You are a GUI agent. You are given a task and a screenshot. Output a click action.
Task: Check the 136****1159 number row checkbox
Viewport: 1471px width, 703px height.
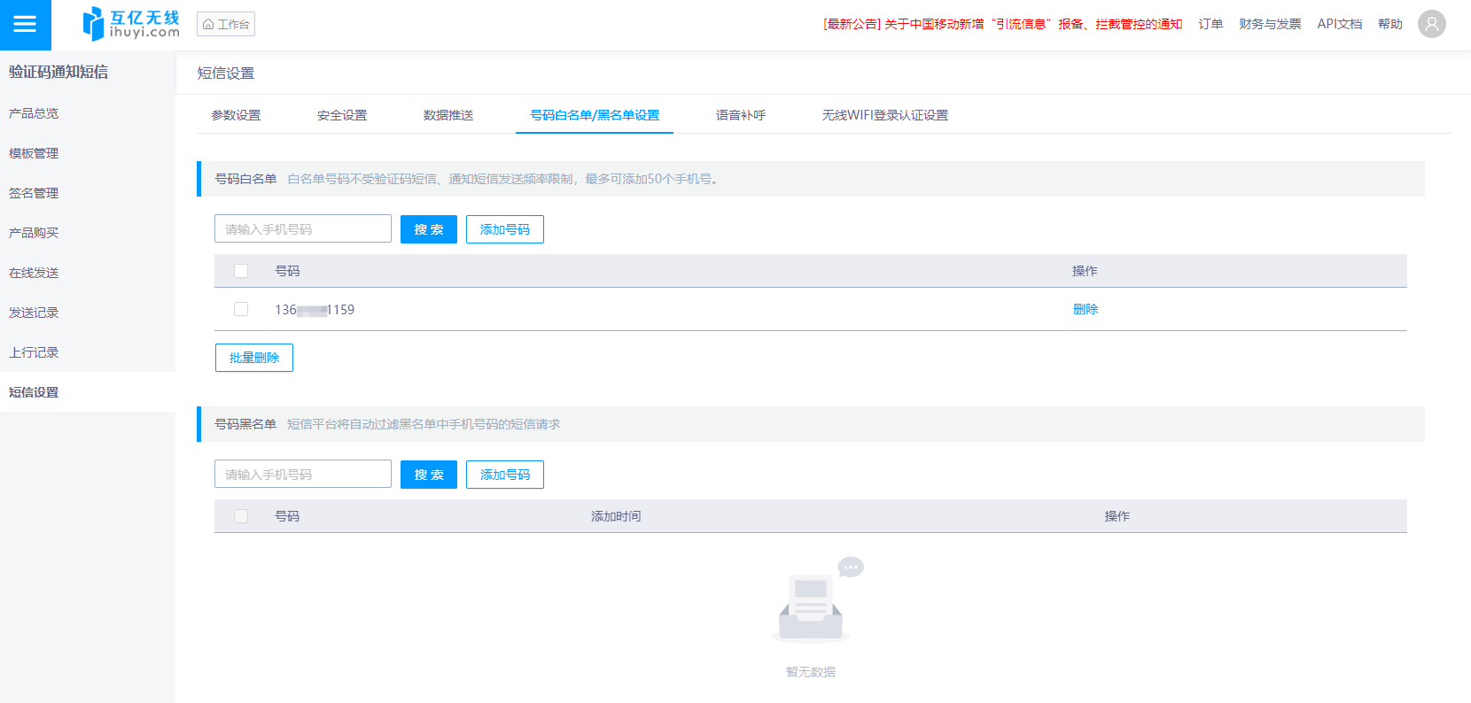point(241,309)
